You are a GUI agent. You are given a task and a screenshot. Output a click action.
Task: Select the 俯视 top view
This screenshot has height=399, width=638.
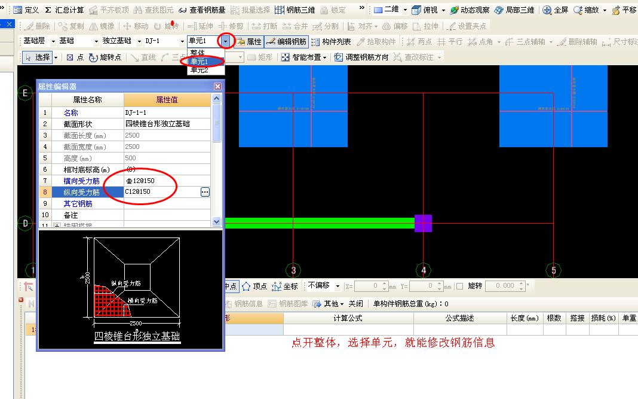[425, 10]
